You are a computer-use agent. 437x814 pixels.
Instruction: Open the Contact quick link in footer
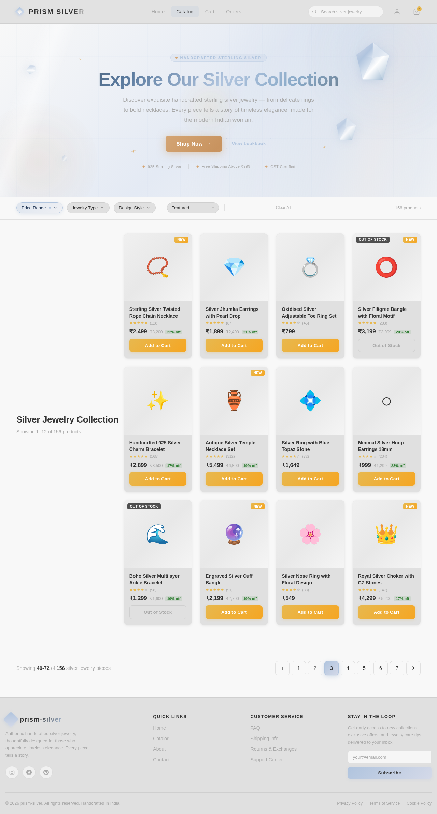coord(161,760)
